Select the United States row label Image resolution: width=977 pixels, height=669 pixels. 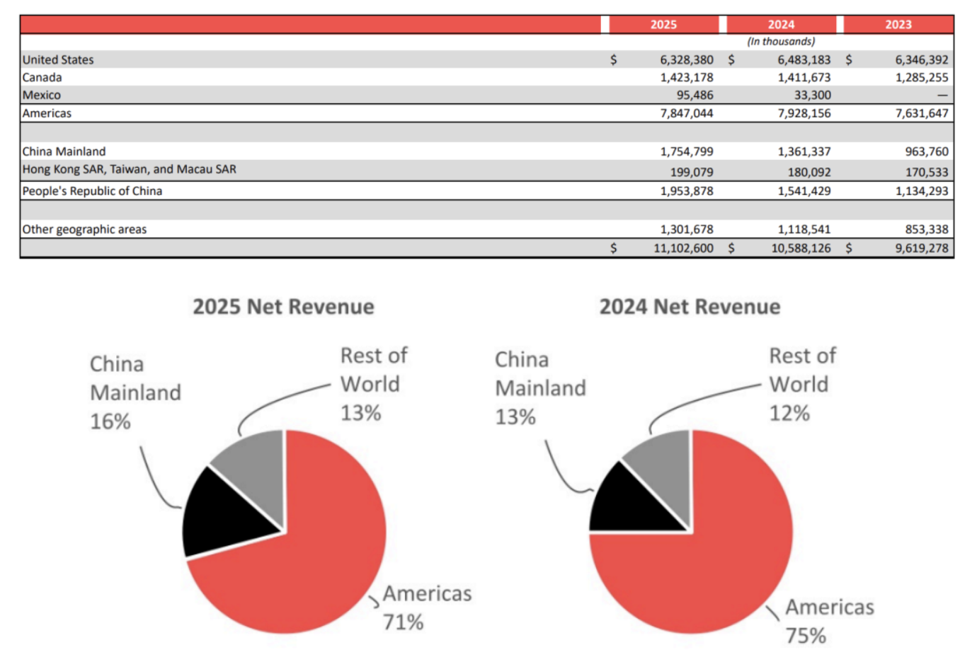[58, 60]
